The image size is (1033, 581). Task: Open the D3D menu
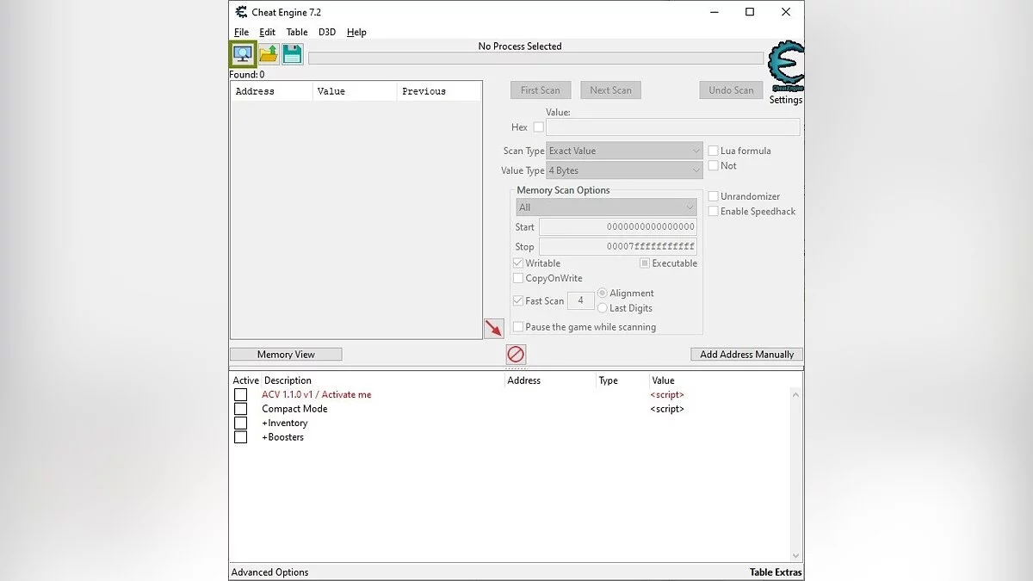tap(326, 32)
